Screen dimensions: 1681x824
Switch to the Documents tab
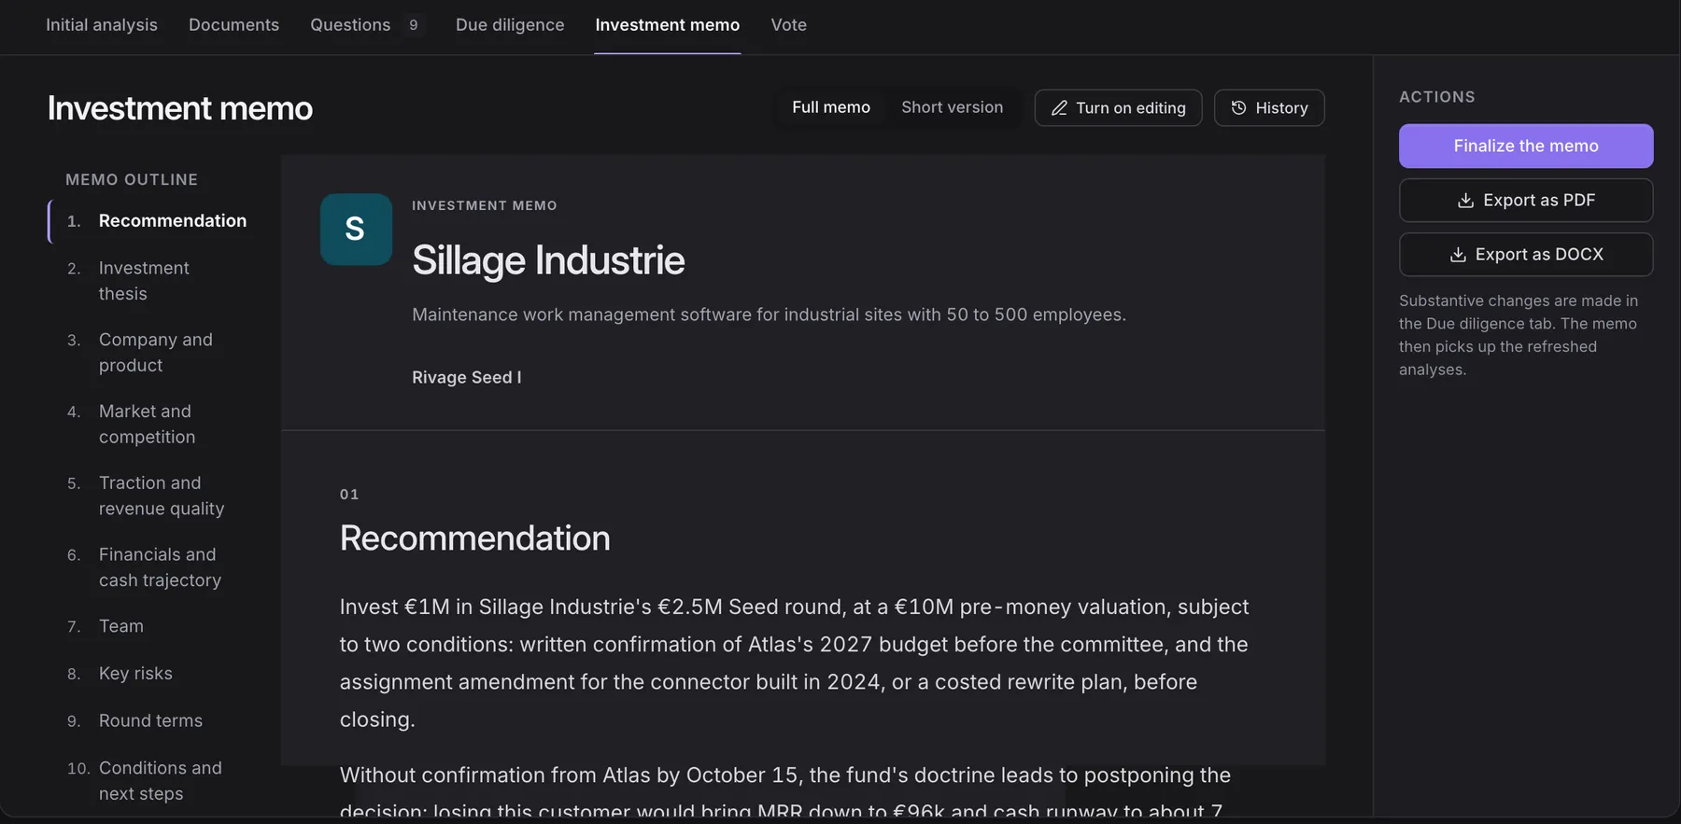233,25
